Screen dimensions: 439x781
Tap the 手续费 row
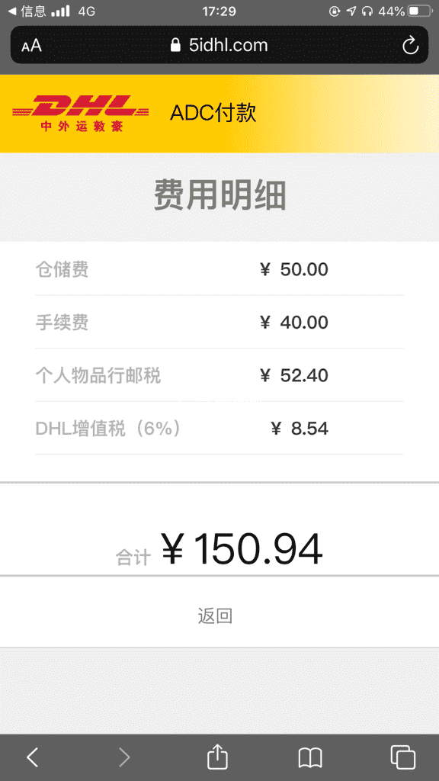point(219,323)
